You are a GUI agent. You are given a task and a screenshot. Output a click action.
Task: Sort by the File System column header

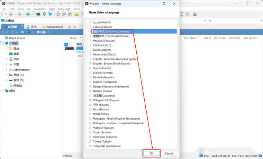point(251,38)
